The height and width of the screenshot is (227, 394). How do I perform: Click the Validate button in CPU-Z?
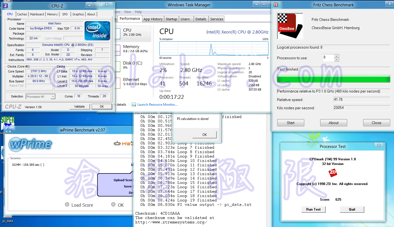[79, 107]
